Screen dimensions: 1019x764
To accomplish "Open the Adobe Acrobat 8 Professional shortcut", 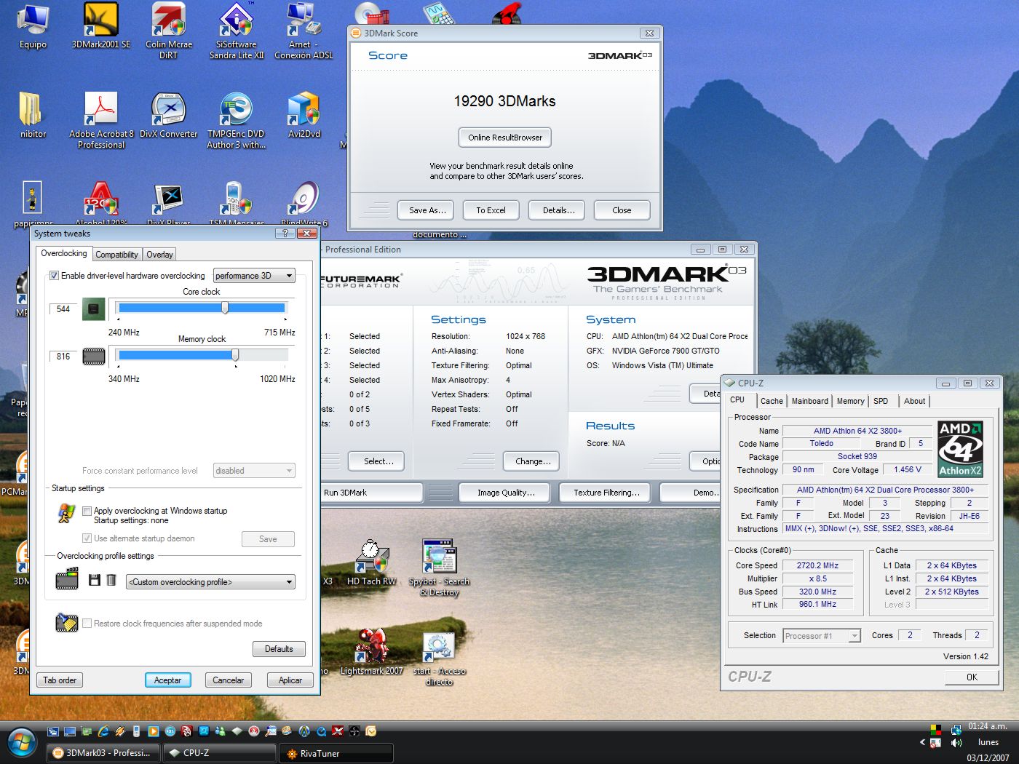I will click(x=101, y=120).
